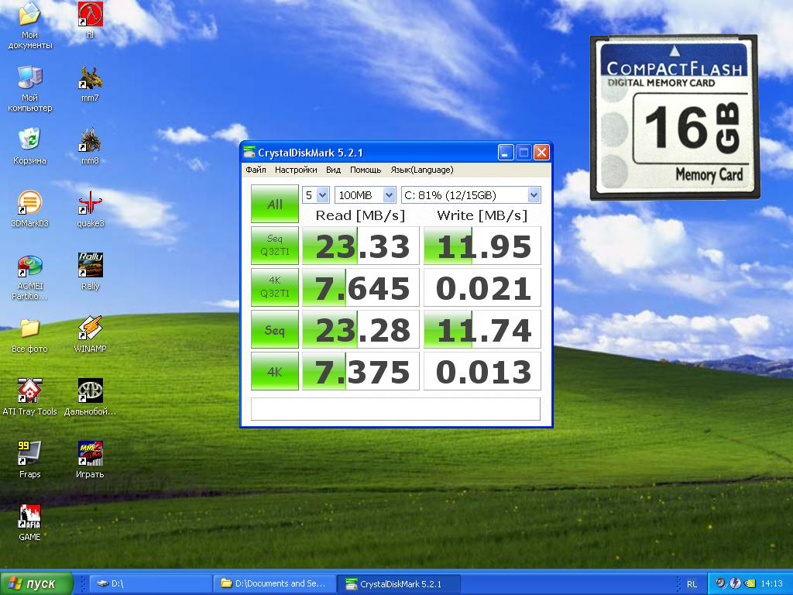Click the Seq write value 11.74
This screenshot has height=595, width=793.
pos(482,329)
